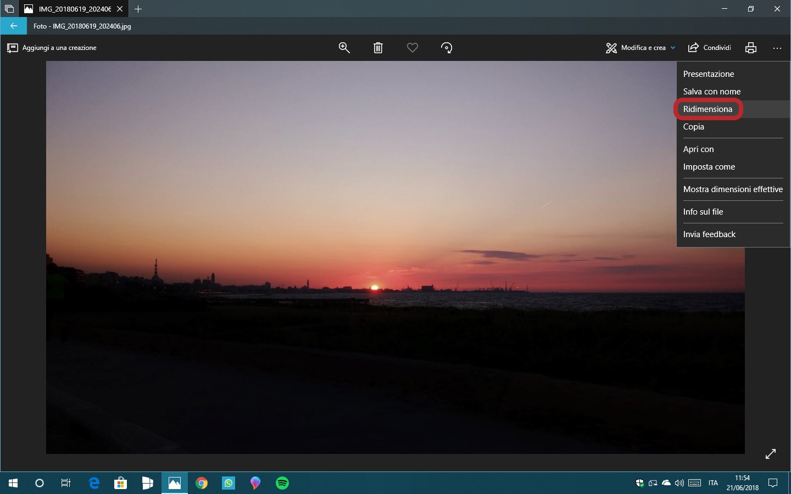This screenshot has width=791, height=494.
Task: Click the colorful balloon taskbar icon
Action: (x=255, y=483)
